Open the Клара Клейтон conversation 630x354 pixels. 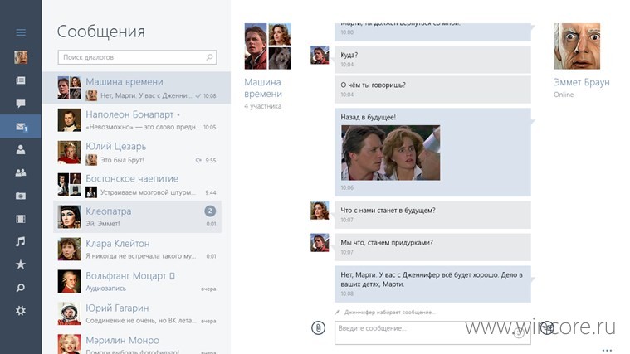click(x=138, y=250)
